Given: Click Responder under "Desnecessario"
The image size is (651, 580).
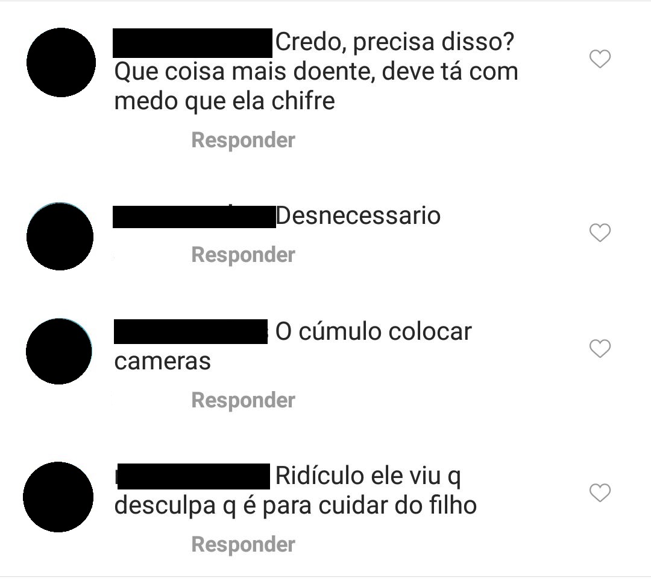Looking at the screenshot, I should [x=244, y=255].
